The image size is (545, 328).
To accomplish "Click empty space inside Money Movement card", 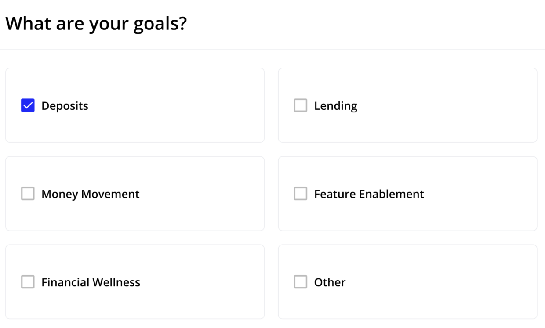I will point(202,194).
